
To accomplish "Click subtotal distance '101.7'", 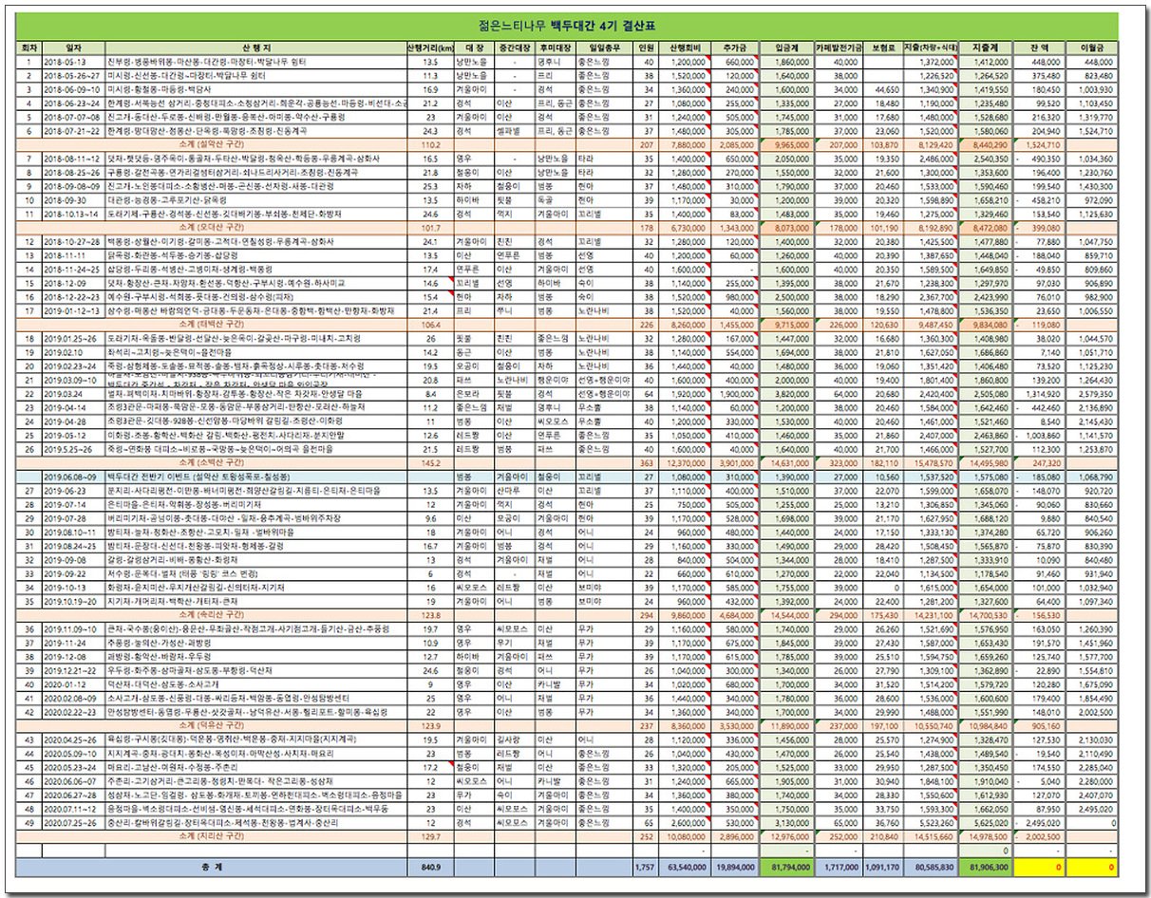I will (x=430, y=229).
